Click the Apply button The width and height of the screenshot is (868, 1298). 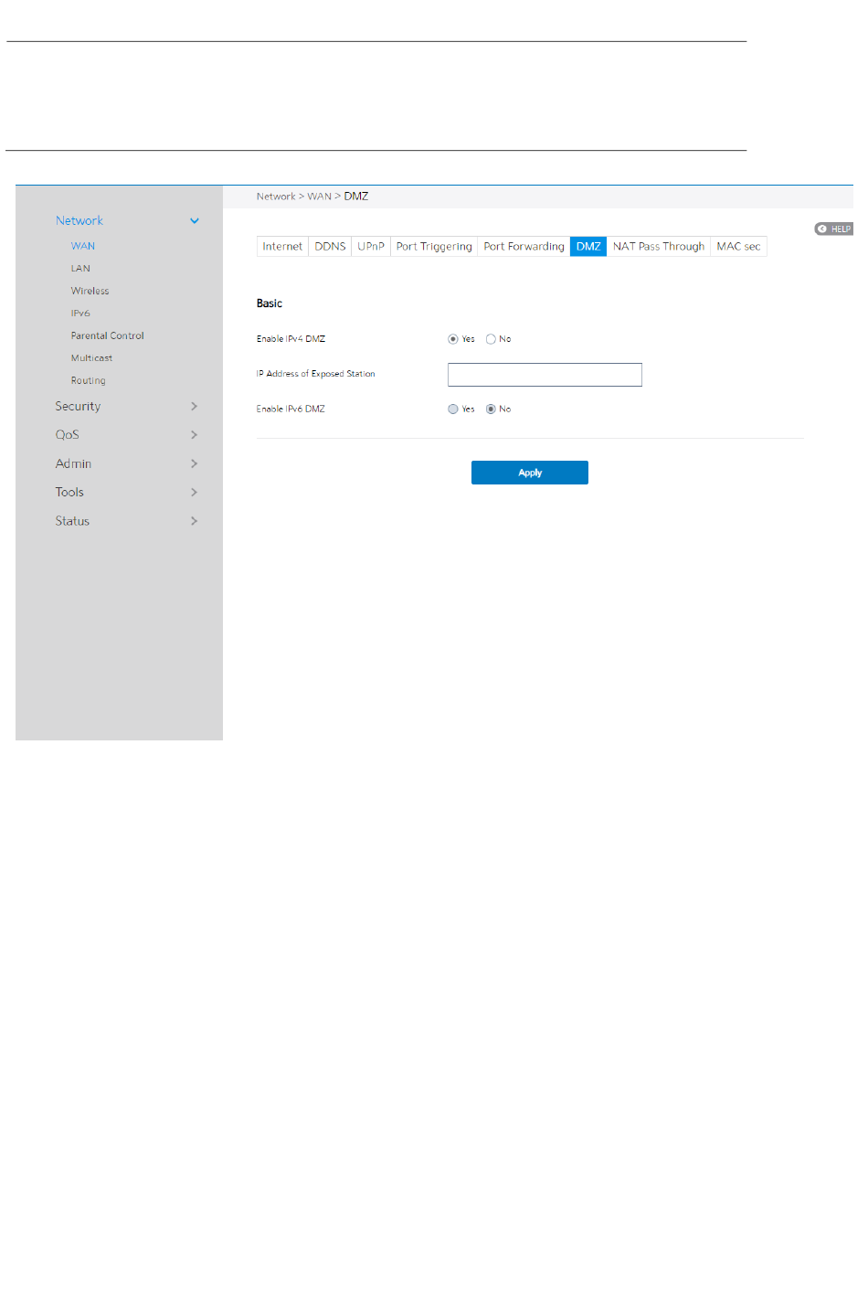coord(530,473)
